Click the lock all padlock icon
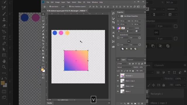187x105 pixels. click(x=133, y=71)
